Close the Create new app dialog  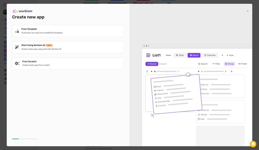click(x=248, y=11)
